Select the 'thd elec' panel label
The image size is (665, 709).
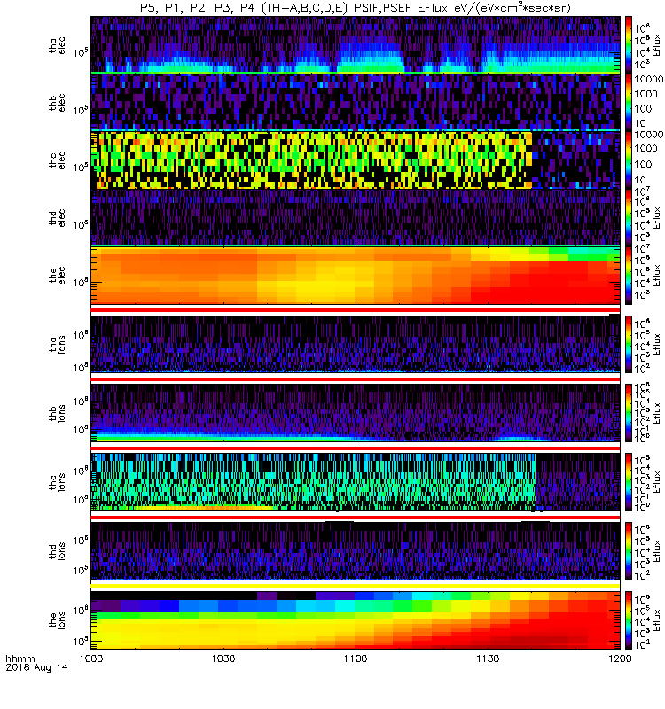coord(57,217)
